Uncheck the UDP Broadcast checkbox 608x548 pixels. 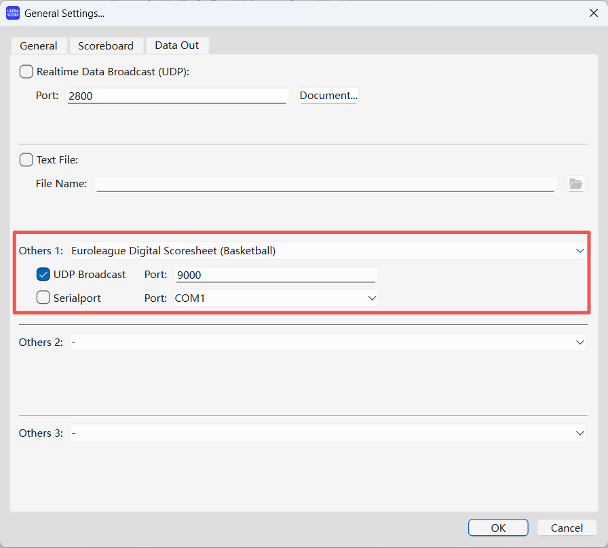click(43, 275)
